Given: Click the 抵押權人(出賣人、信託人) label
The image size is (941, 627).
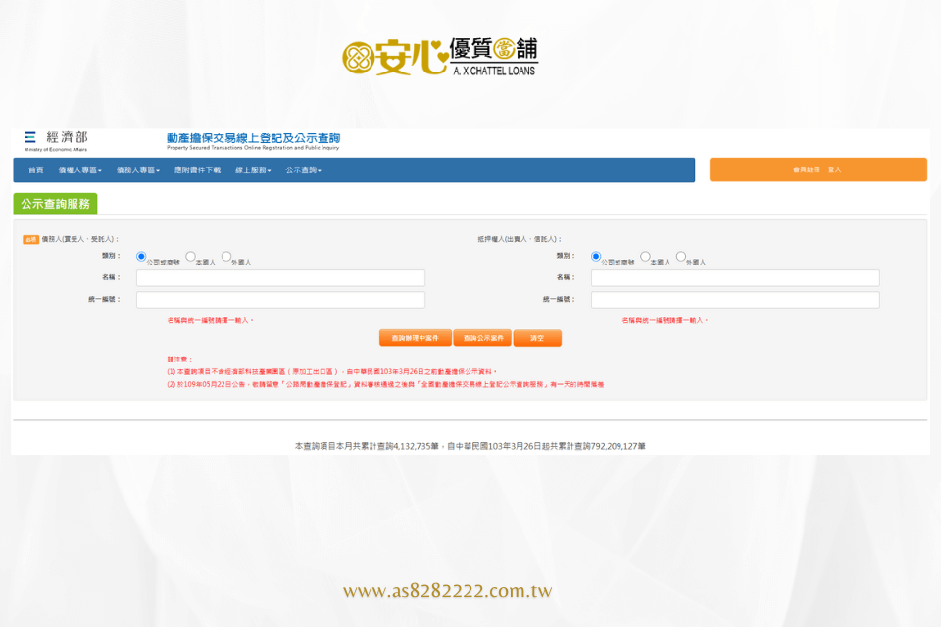Looking at the screenshot, I should click(x=520, y=239).
